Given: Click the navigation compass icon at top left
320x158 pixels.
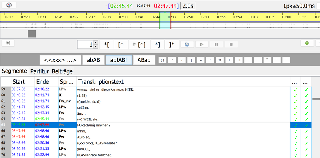Looking at the screenshot, I should 9,5.
